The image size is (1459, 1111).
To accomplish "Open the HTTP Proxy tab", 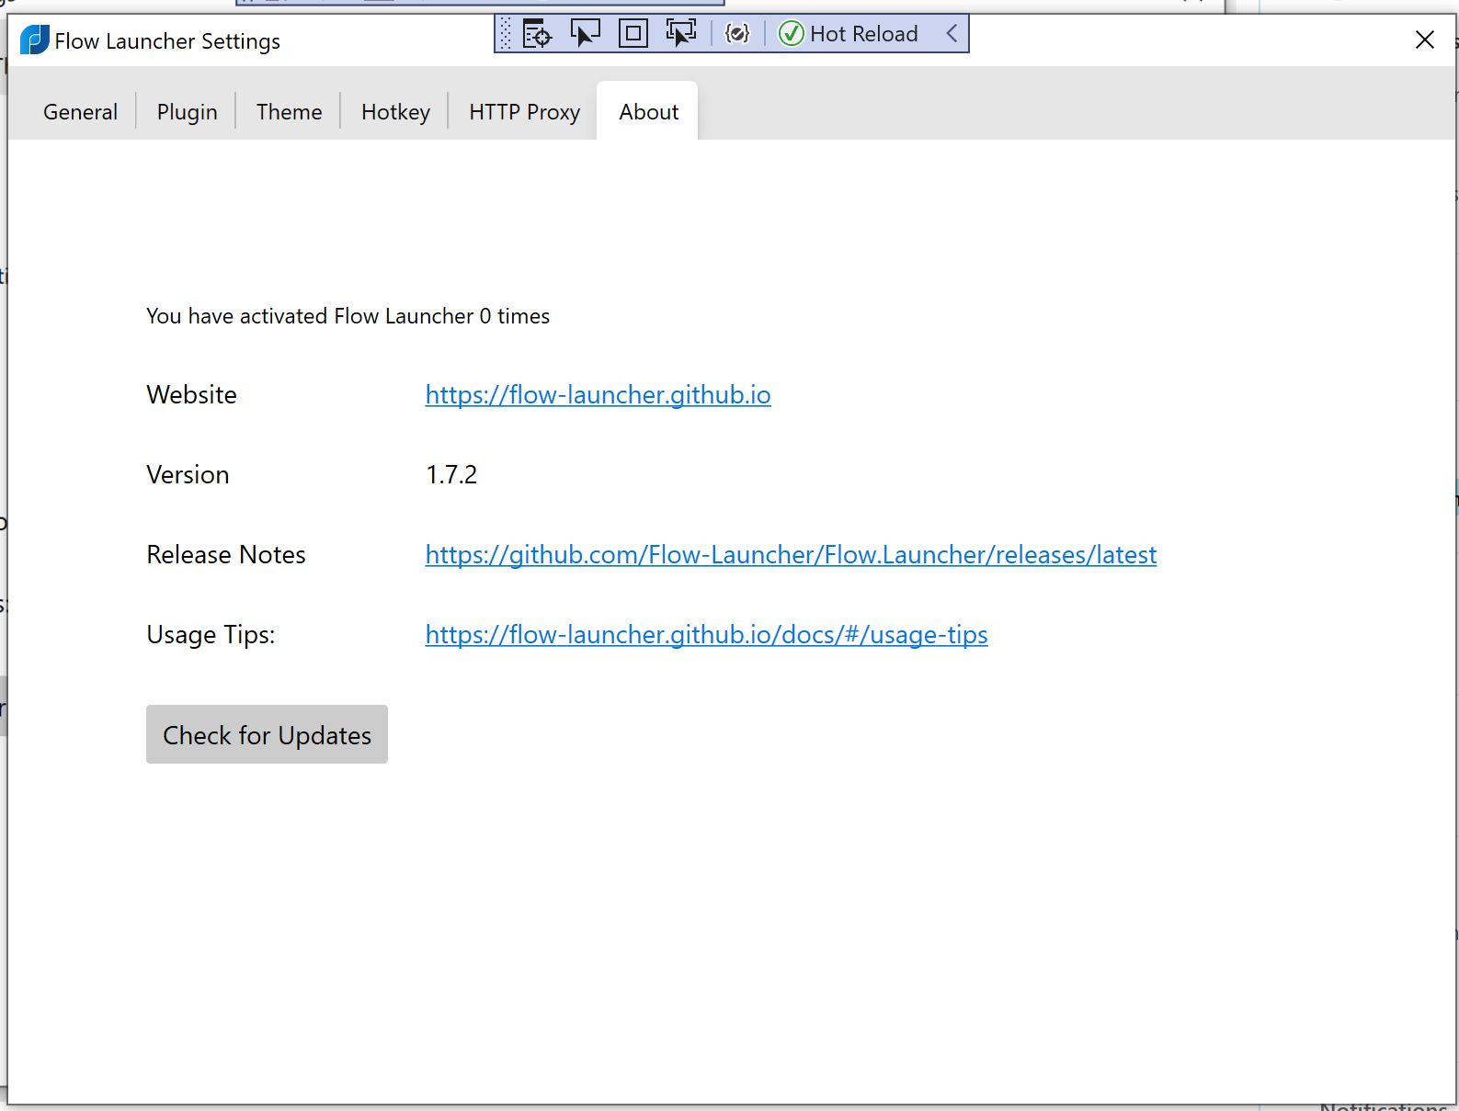I will [524, 112].
